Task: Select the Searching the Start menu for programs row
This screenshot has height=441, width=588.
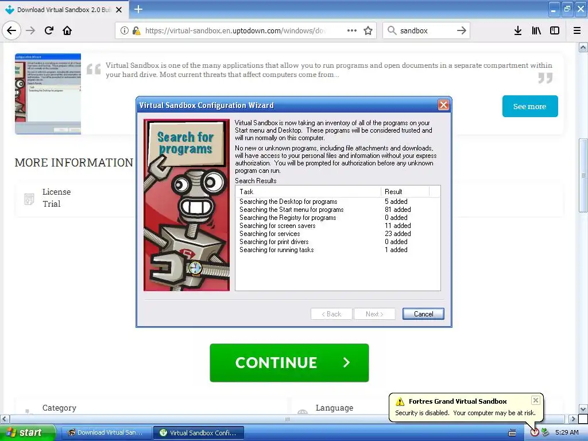Action: click(x=338, y=210)
